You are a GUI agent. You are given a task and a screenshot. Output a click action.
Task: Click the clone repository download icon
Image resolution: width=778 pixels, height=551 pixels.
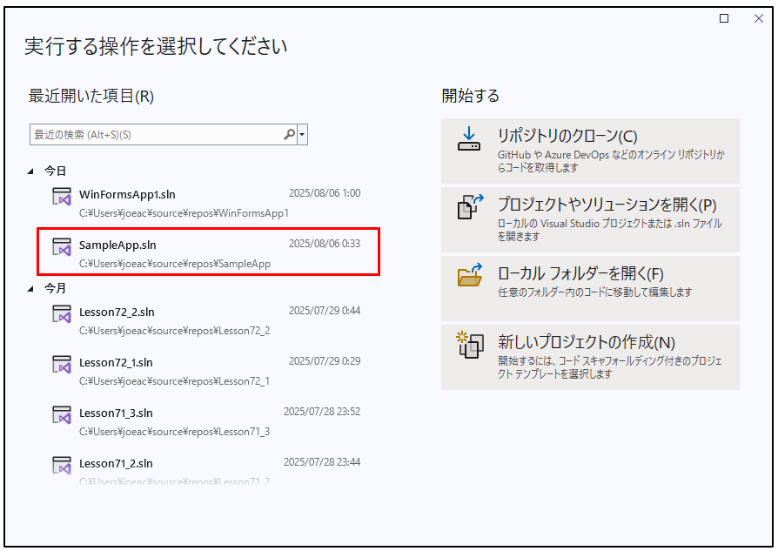click(469, 140)
